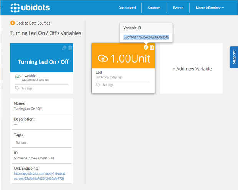238x190 pixels.
Task: Click Back to Data Sources link
Action: [x=33, y=23]
